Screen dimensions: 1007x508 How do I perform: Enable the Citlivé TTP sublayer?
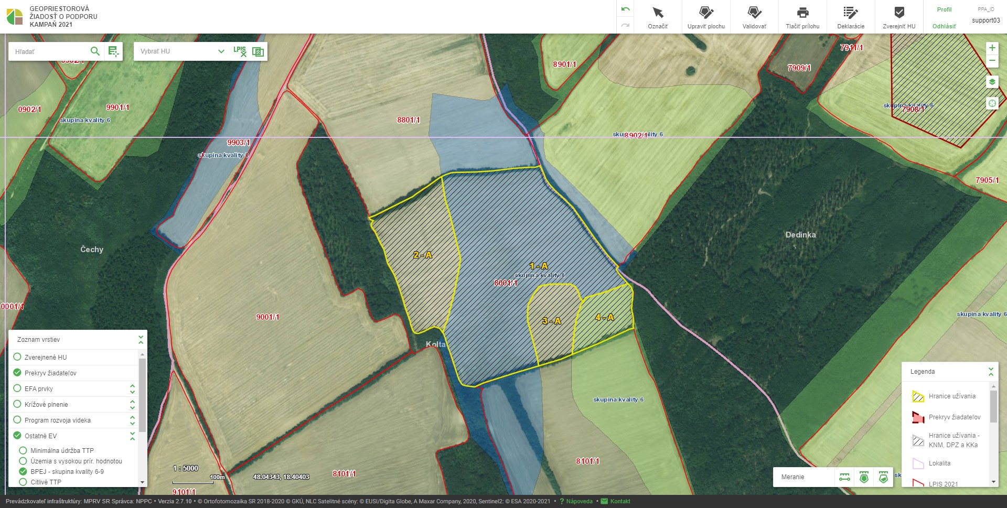(x=23, y=482)
